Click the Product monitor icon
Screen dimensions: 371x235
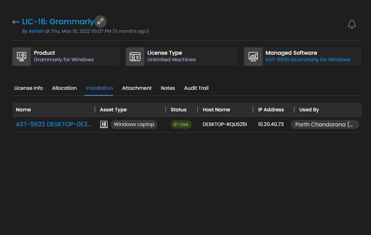[22, 57]
